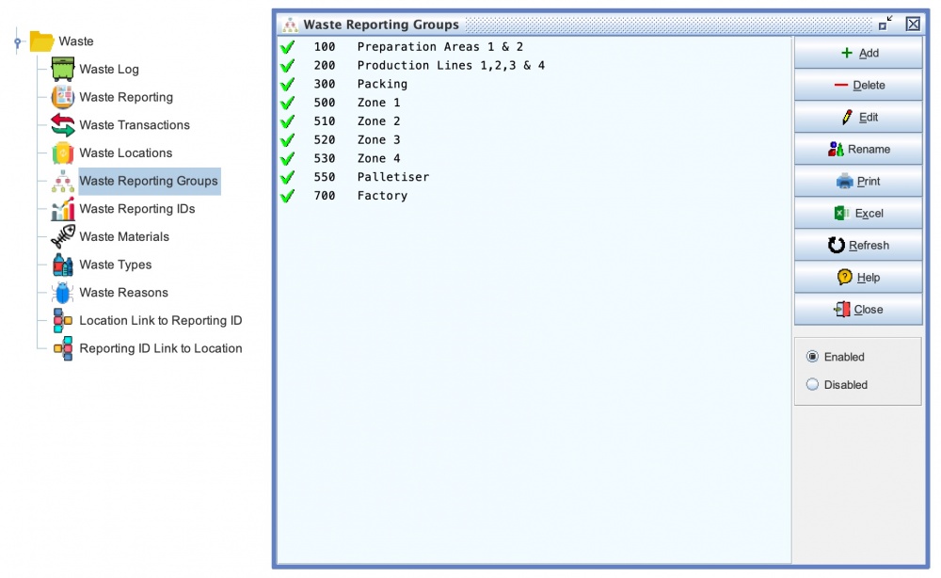941x578 pixels.
Task: Click the Waste Materials fishbone icon
Action: (63, 236)
